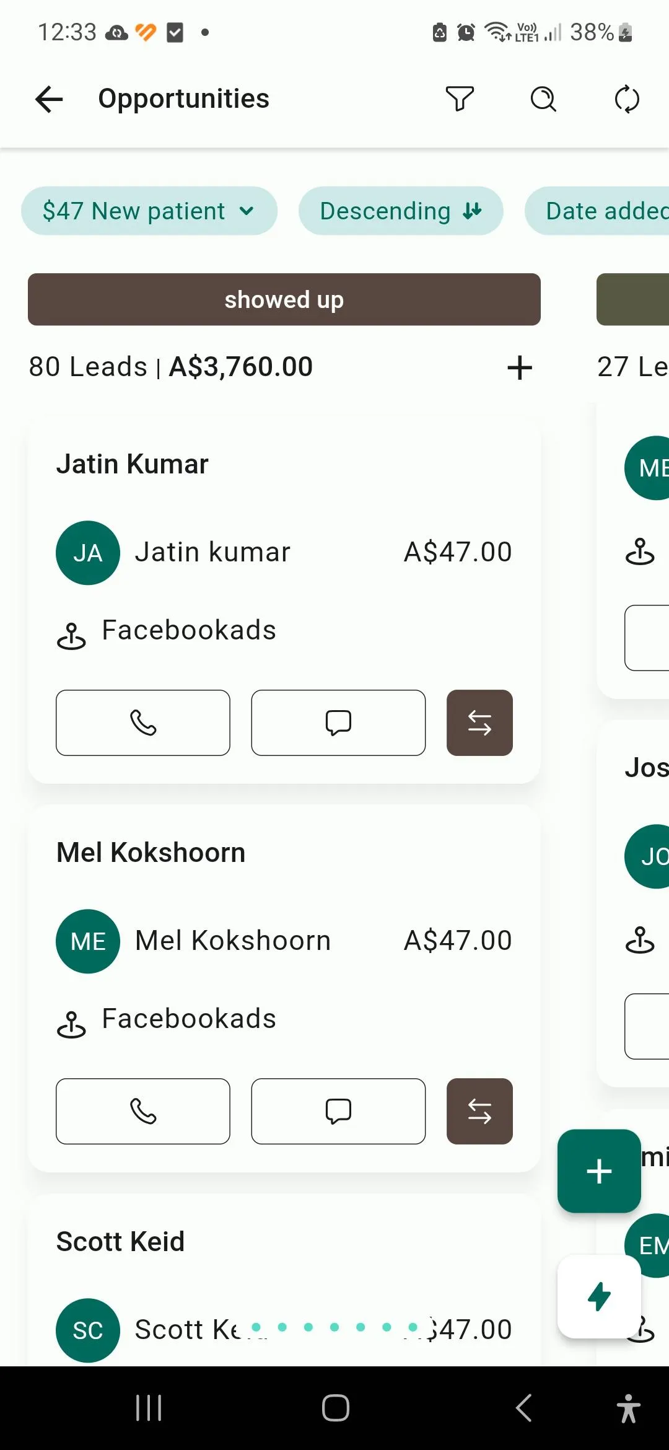Tap the back arrow in header
669x1450 pixels.
[x=50, y=99]
